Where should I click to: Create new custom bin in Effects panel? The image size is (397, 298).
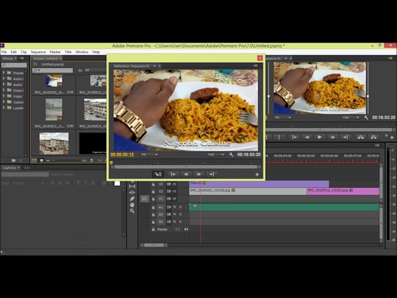(13, 161)
